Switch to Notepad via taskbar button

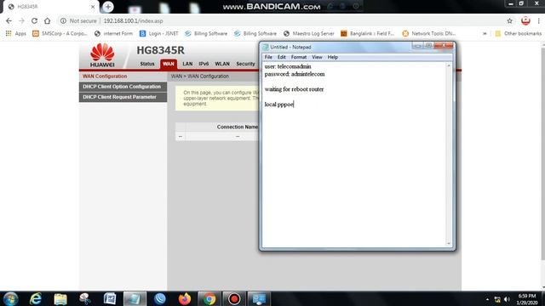point(135,298)
